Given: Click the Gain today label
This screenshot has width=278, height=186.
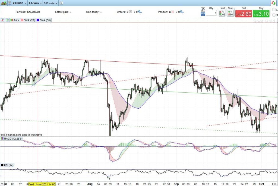Looking at the screenshot, I should tap(93, 12).
